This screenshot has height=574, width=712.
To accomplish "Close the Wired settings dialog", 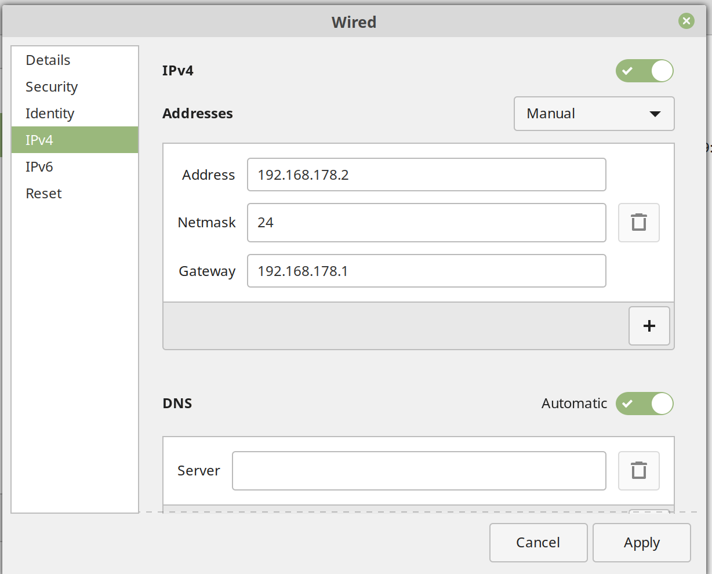I will click(x=686, y=21).
